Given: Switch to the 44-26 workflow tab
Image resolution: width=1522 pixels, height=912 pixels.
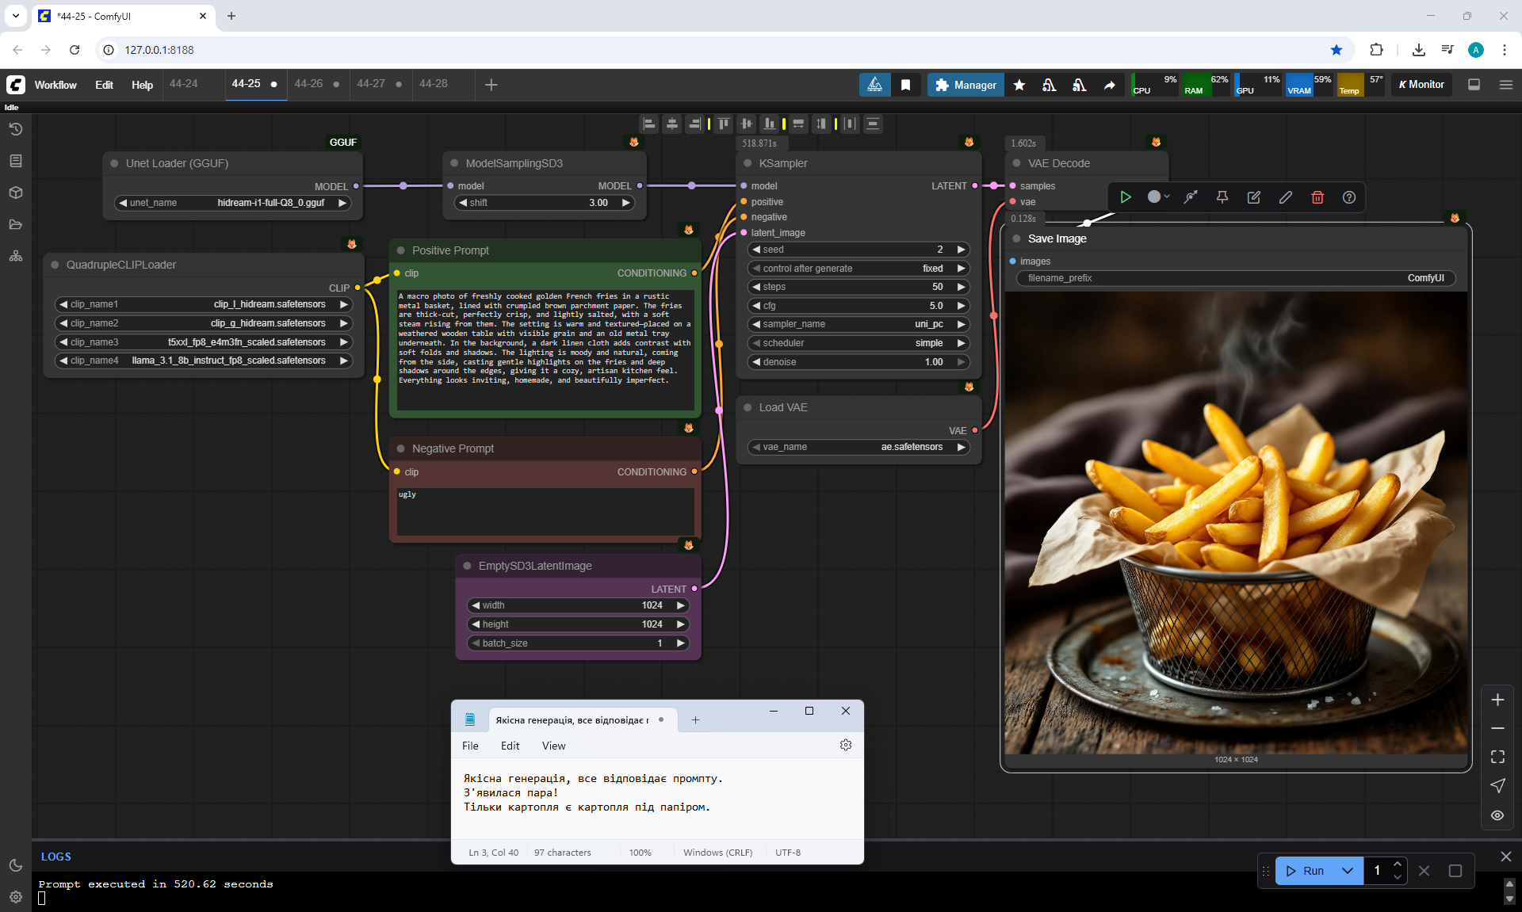Looking at the screenshot, I should (x=308, y=84).
